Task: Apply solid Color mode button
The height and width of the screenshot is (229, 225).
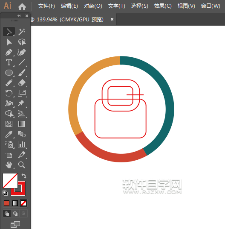Action: tap(6, 203)
